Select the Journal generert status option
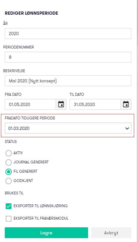The width and height of the screenshot is (138, 242). pos(9,163)
